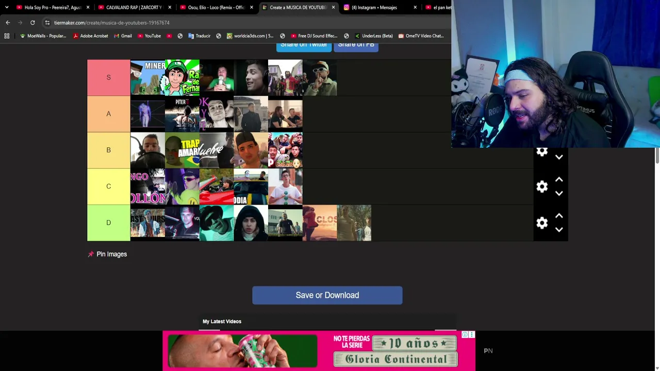
Task: Click the red S tier label
Action: tap(108, 77)
